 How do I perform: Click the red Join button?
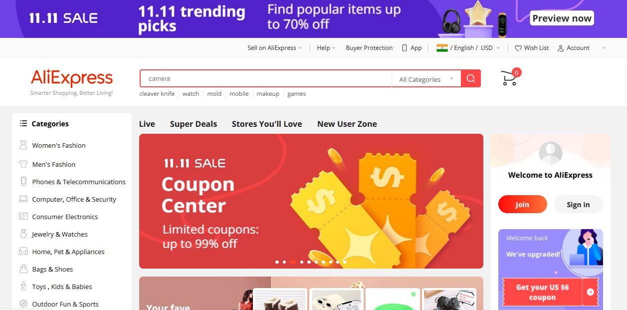pyautogui.click(x=522, y=204)
